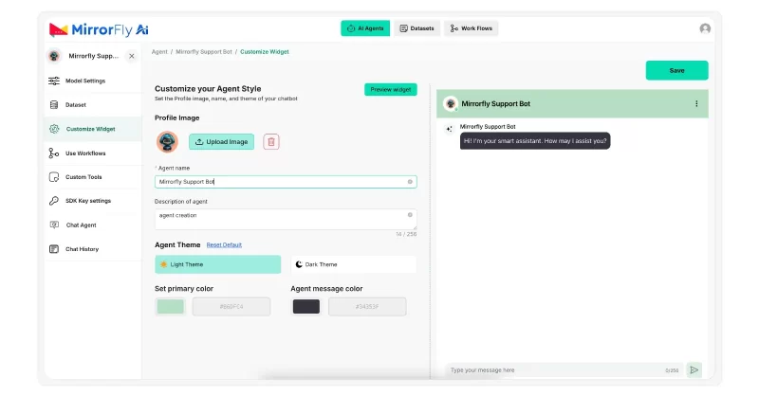Click the Chat History icon
The width and height of the screenshot is (759, 396).
[54, 249]
